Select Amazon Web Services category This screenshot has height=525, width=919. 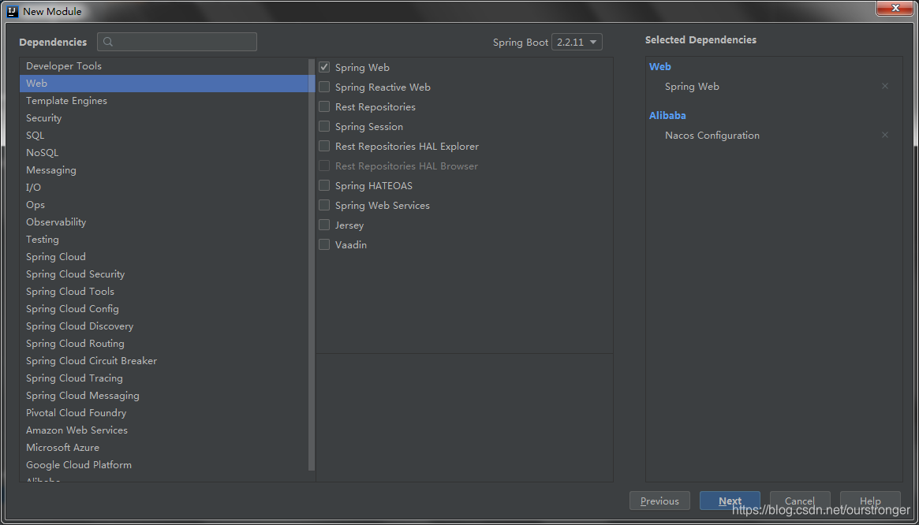pos(165,430)
